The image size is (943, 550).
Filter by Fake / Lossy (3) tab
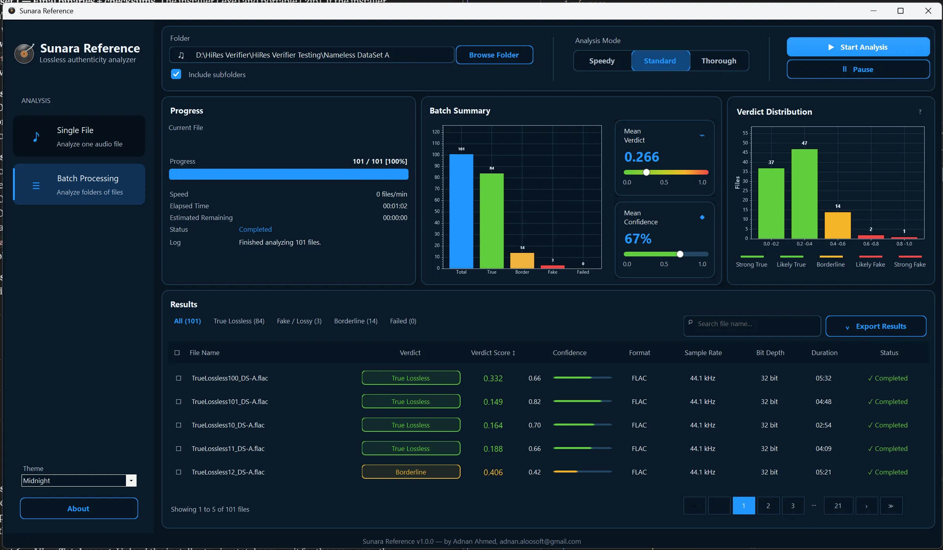(x=299, y=321)
